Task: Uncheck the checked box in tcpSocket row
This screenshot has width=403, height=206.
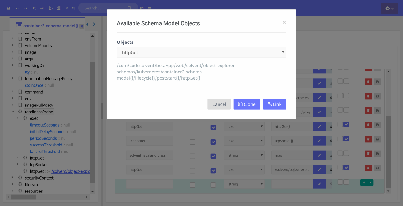Action: (213, 142)
